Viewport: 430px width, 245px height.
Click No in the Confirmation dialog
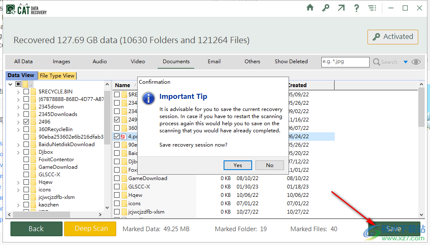[270, 165]
